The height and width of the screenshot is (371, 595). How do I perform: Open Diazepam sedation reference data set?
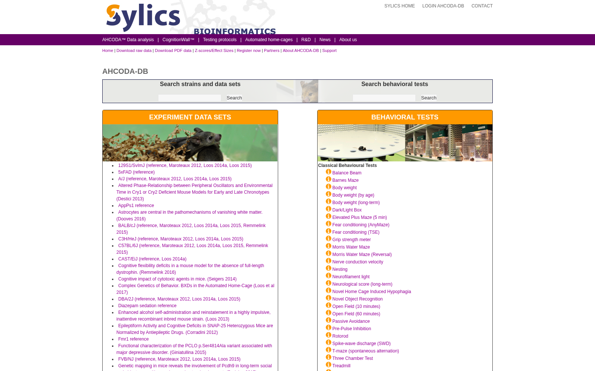(x=147, y=306)
